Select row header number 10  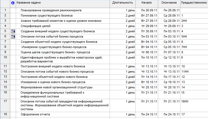(x=5, y=59)
